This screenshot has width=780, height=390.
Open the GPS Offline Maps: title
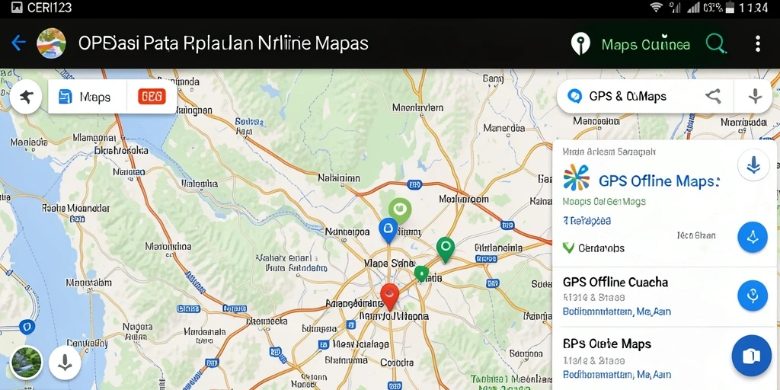pyautogui.click(x=659, y=181)
